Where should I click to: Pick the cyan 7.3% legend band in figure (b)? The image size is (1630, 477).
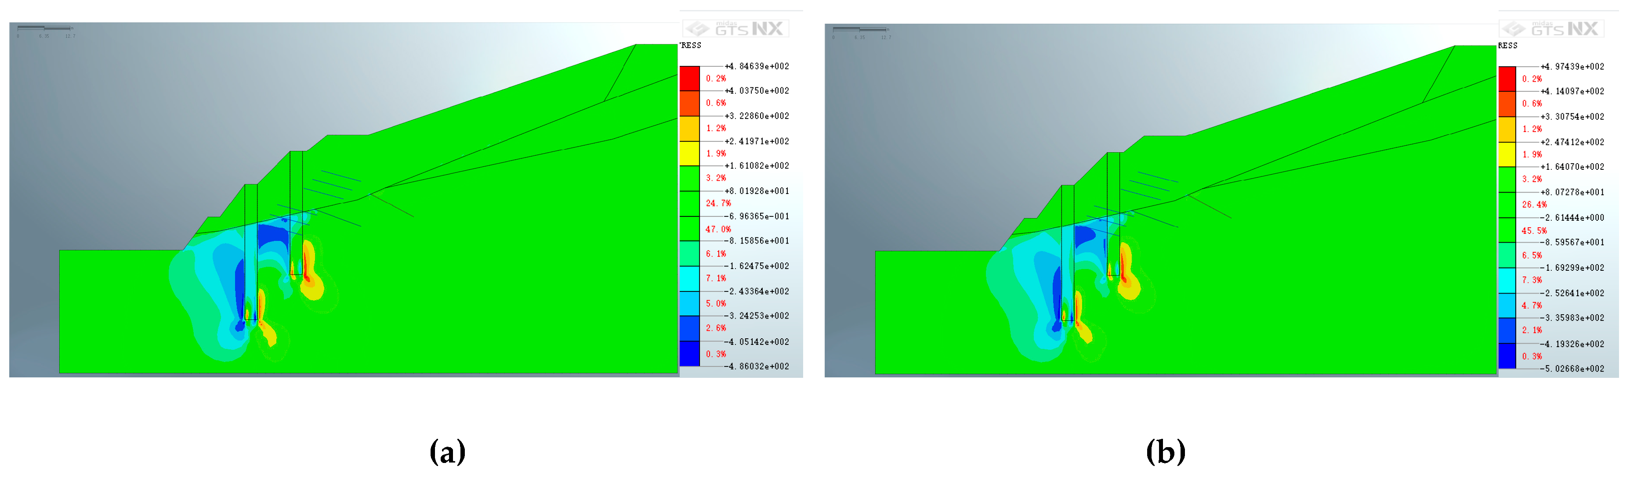tap(1507, 280)
